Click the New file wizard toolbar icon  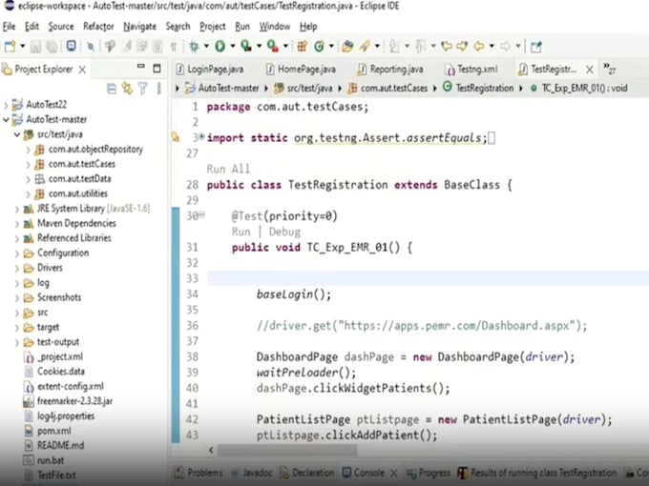(10, 47)
